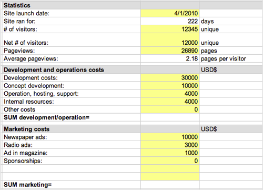Image resolution: width=263 pixels, height=190 pixels.
Task: Click the 'Net # of visitors:' label
Action: [26, 43]
